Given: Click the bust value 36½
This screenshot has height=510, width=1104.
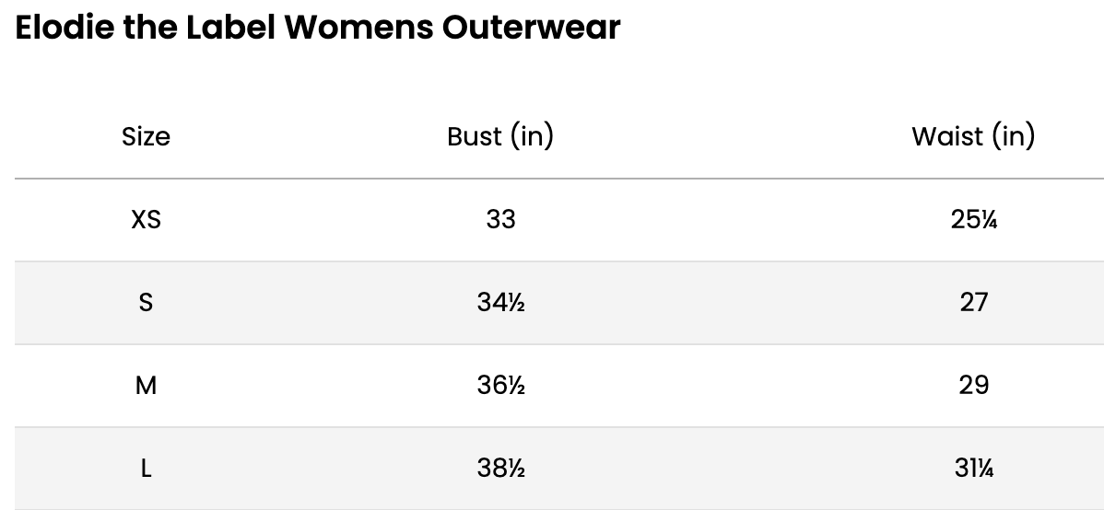Looking at the screenshot, I should click(500, 386).
